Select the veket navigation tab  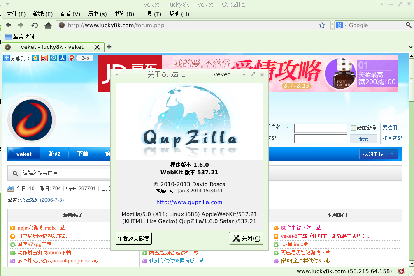[x=24, y=154]
